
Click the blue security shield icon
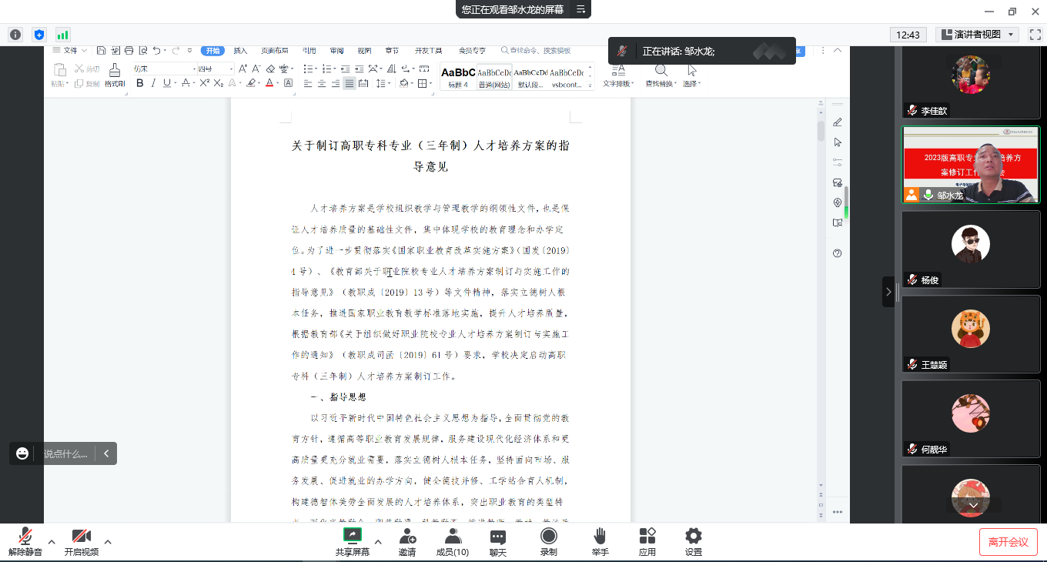39,35
